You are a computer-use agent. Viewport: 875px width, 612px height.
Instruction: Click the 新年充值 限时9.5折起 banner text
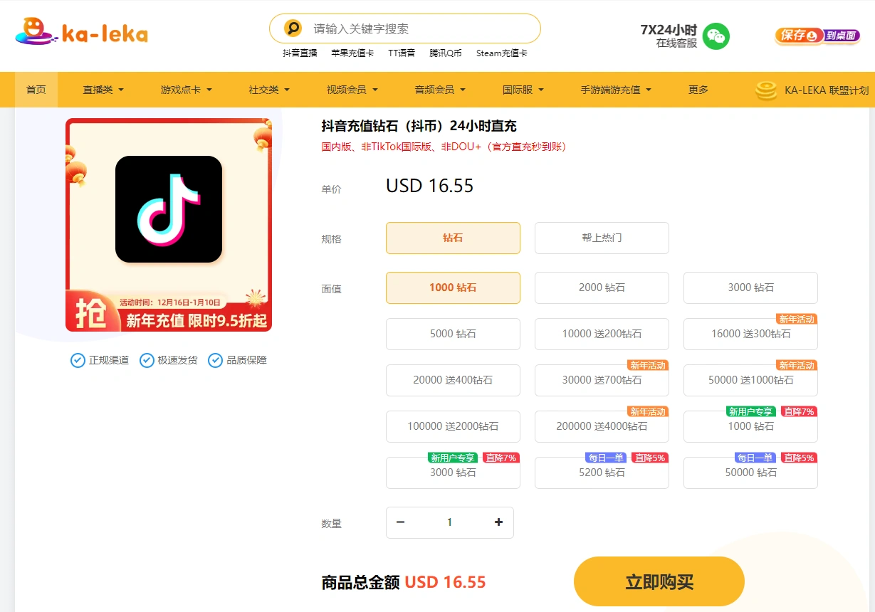[197, 320]
